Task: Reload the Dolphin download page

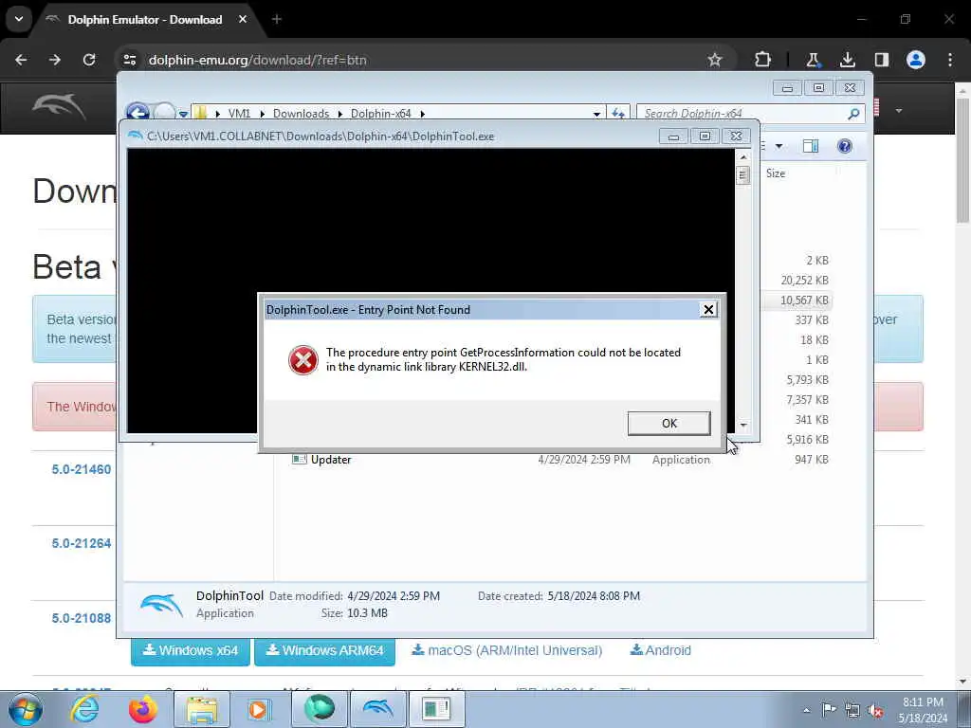Action: coord(89,60)
